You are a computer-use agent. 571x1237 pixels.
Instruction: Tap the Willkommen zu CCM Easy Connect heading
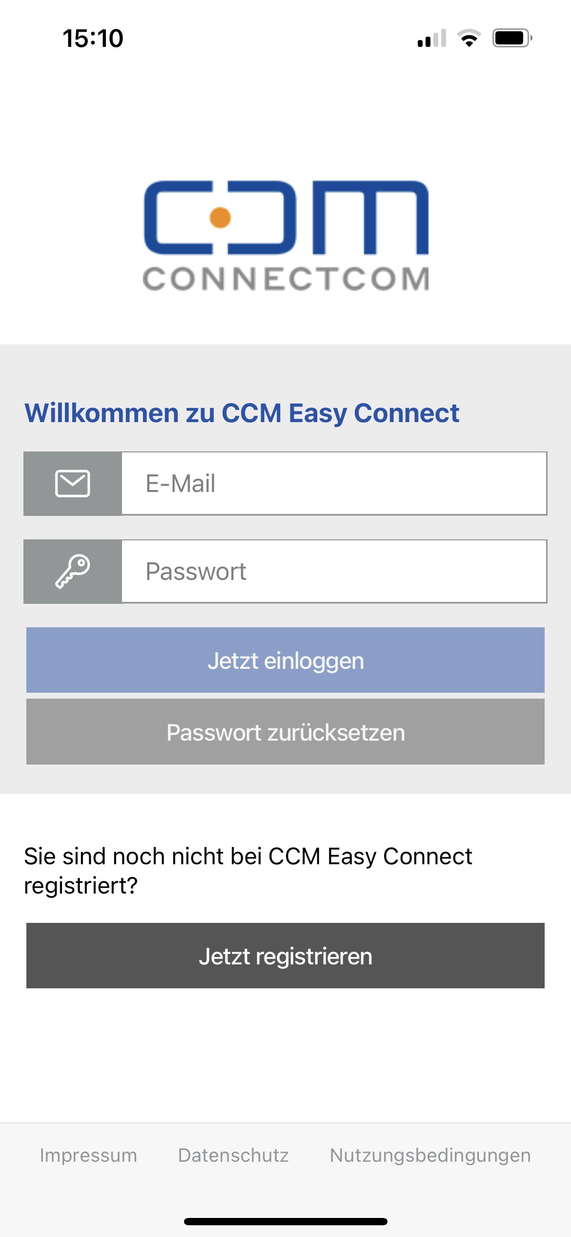pos(242,413)
